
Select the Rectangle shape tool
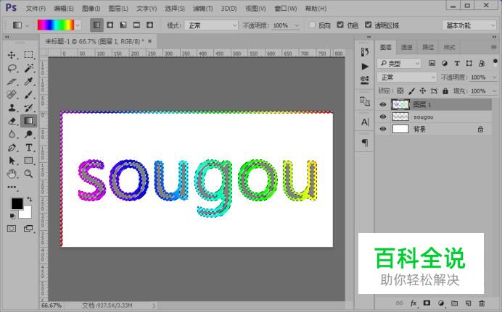click(x=28, y=161)
